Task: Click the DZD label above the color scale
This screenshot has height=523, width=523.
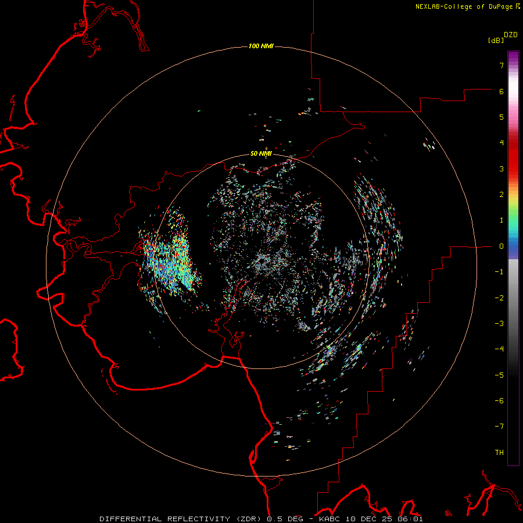Action: pyautogui.click(x=511, y=35)
